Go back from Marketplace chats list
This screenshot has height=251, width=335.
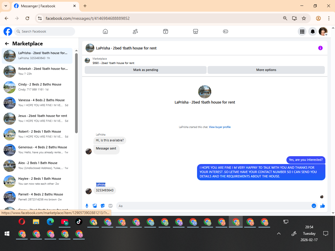coord(7,44)
